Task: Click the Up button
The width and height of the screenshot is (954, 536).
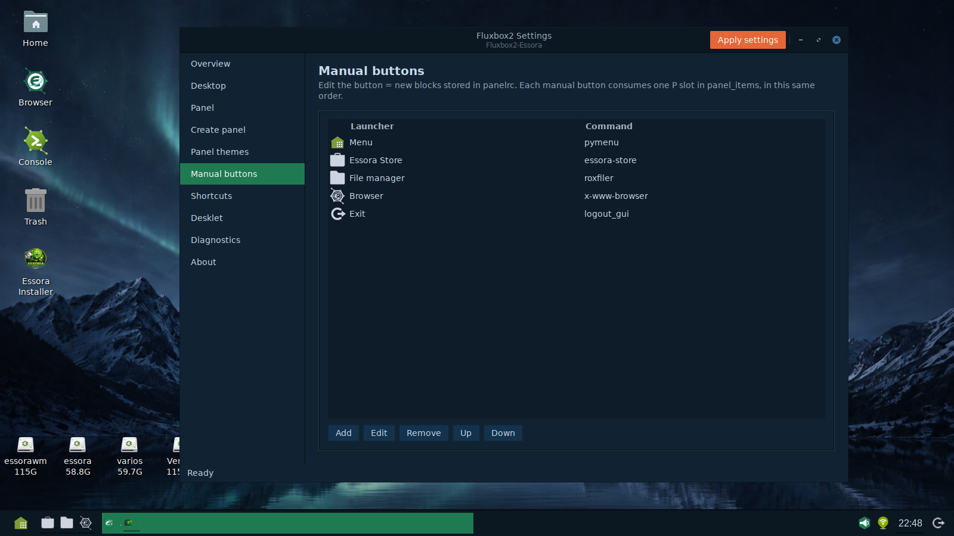Action: [466, 433]
